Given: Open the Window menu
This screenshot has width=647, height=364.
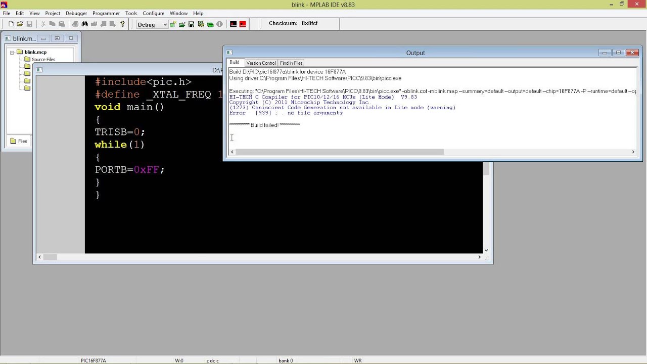Looking at the screenshot, I should pos(178,13).
